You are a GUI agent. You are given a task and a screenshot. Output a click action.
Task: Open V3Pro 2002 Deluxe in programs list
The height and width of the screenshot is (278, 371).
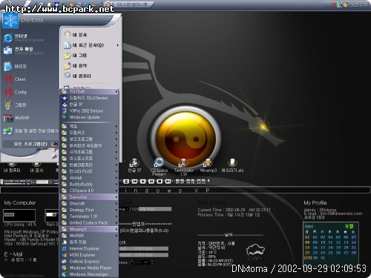click(x=89, y=110)
